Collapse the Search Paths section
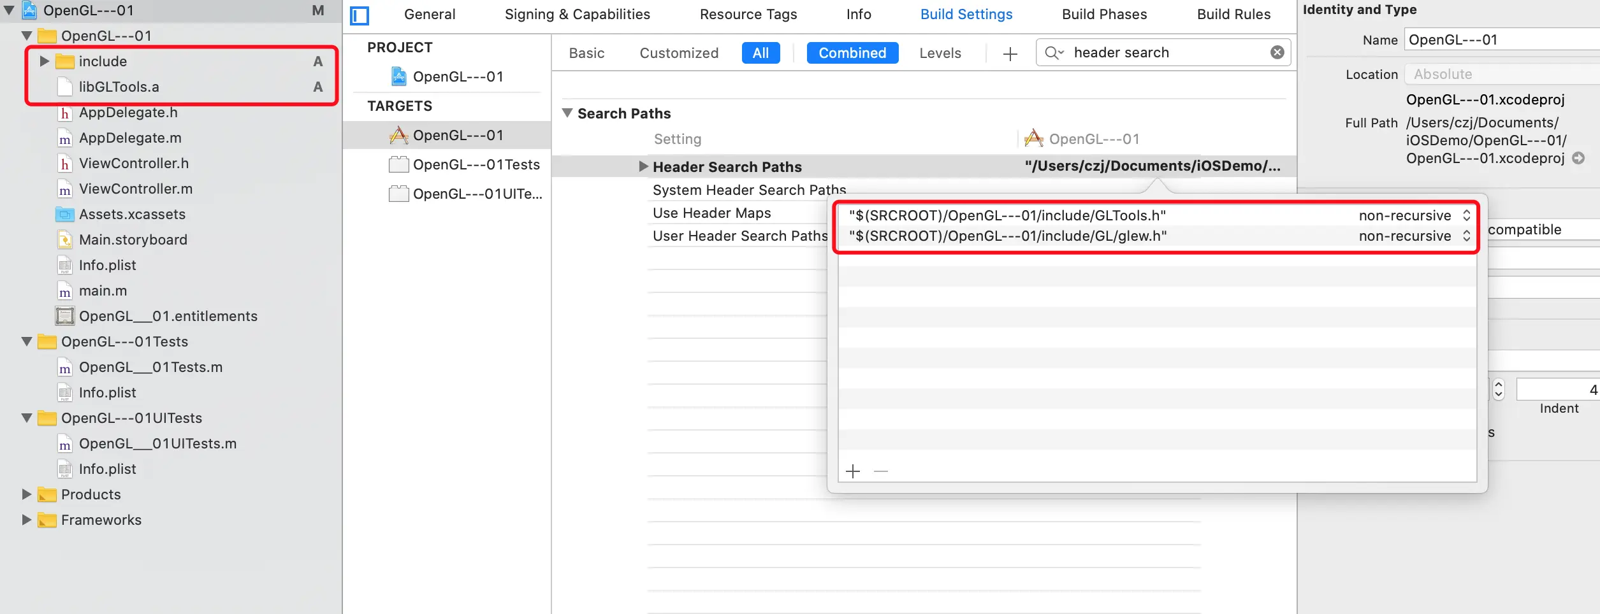The width and height of the screenshot is (1600, 614). [x=567, y=113]
